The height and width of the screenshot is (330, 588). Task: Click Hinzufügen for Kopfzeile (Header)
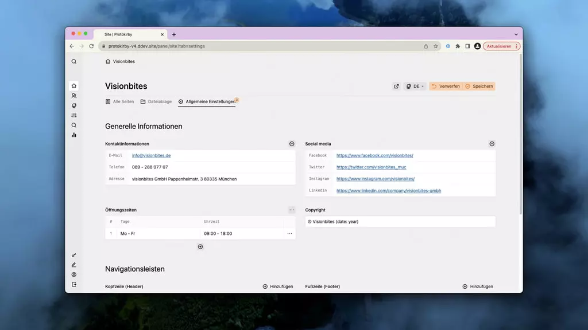tap(278, 286)
